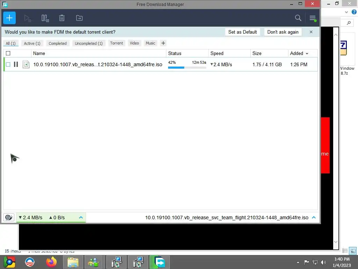358x269 pixels.
Task: Add a new download with the plus button
Action: click(9, 18)
